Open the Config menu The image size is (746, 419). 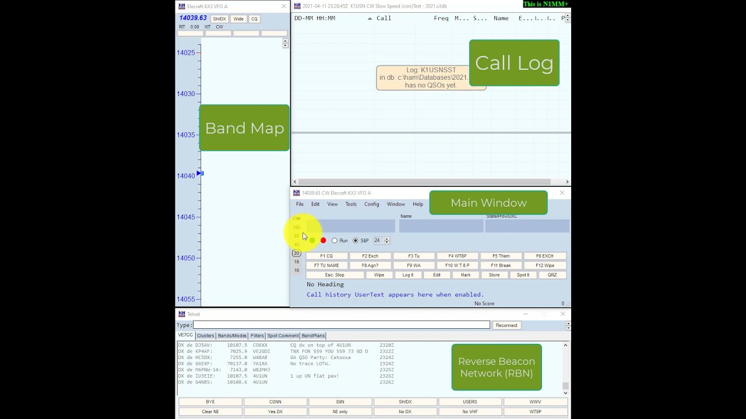coord(372,204)
